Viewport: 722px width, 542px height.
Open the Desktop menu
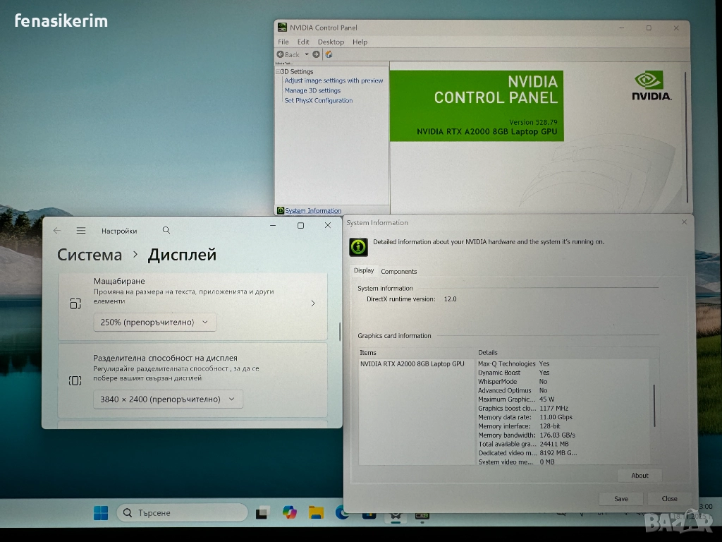tap(331, 42)
